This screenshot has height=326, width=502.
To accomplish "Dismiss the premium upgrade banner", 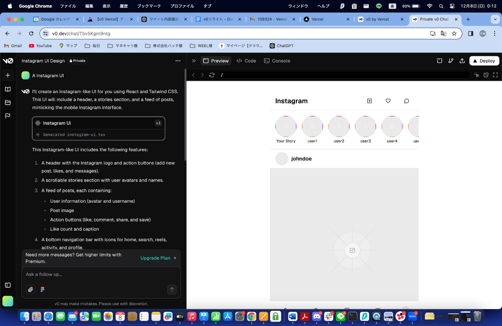I will [175, 258].
